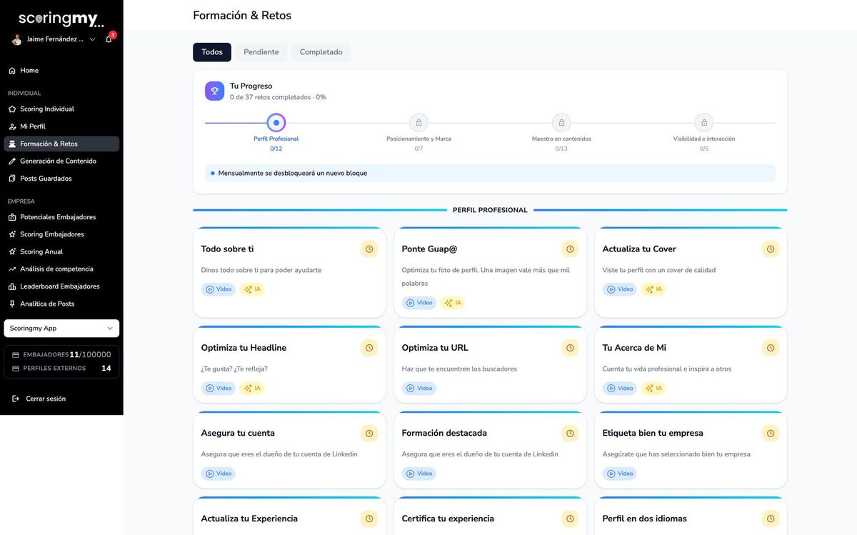This screenshot has width=857, height=535.
Task: Select the Todos filter tab
Action: click(212, 52)
